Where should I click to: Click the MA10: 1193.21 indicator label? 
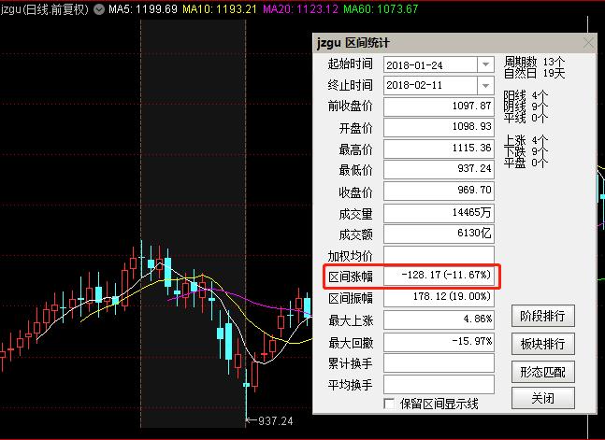220,8
